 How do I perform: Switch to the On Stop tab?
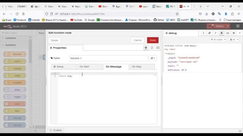coord(142,66)
